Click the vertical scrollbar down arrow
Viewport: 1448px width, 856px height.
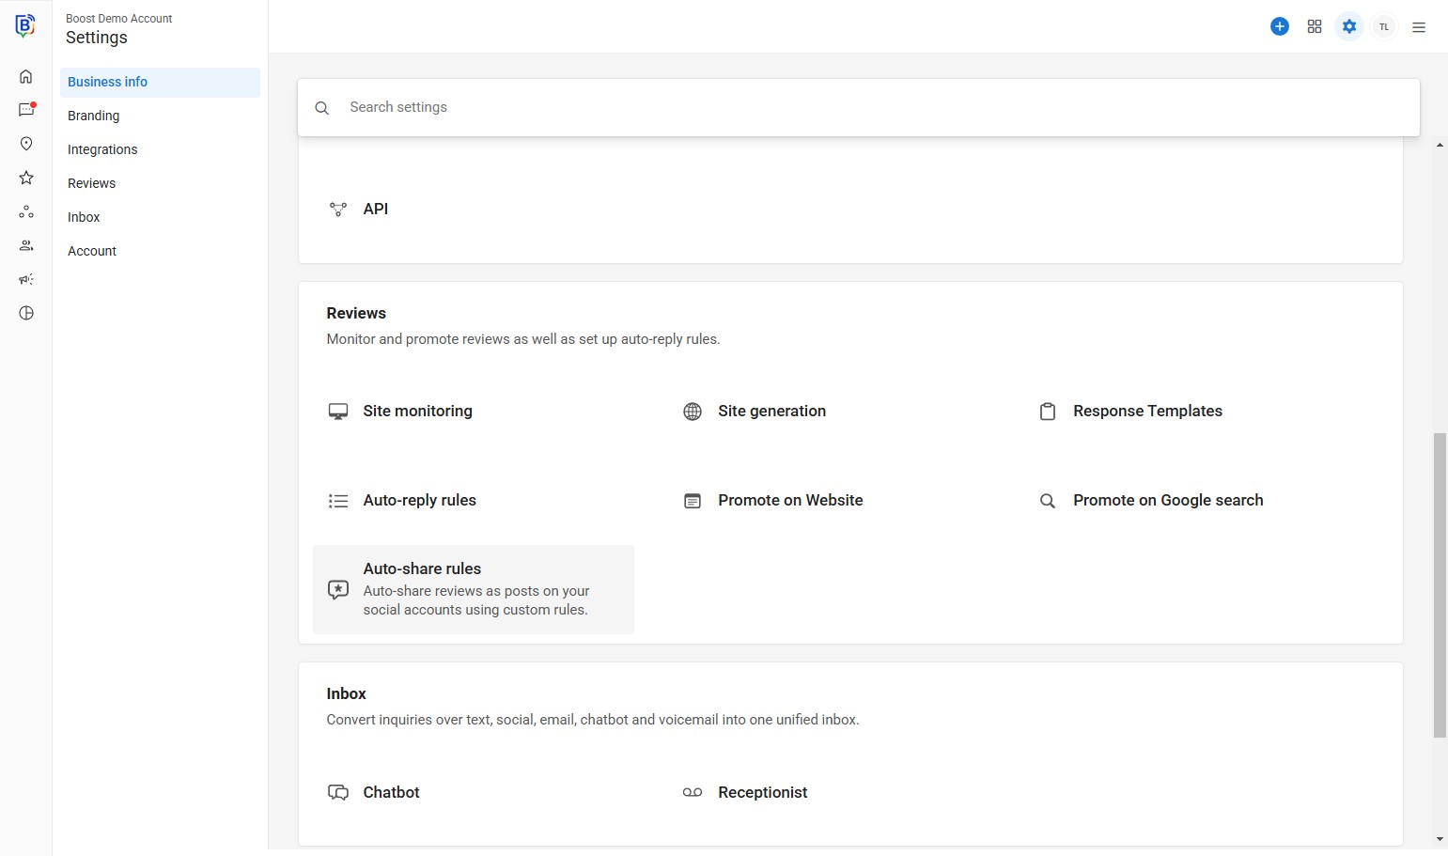1440,839
